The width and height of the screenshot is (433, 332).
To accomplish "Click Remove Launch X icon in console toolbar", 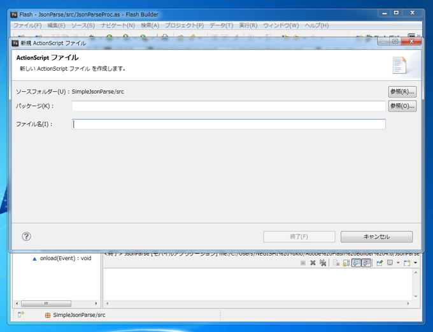I will pyautogui.click(x=313, y=263).
